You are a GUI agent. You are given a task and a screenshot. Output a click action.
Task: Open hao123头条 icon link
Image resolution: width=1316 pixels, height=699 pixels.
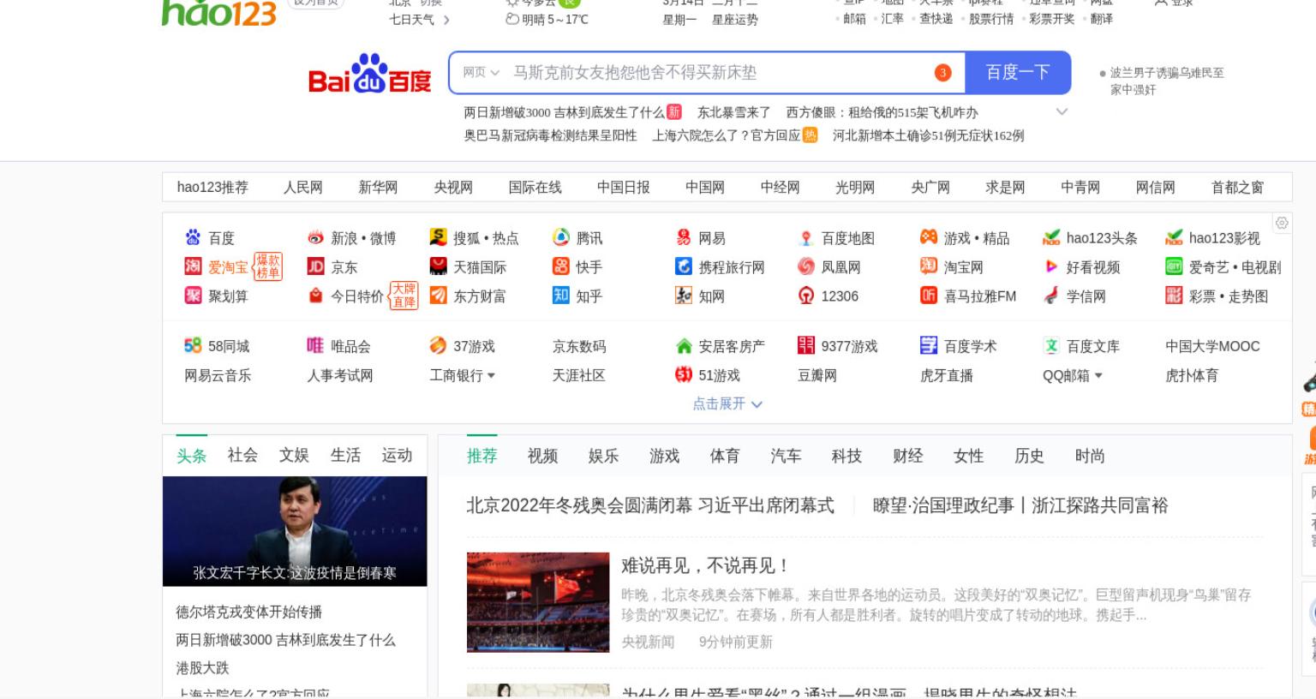1051,237
